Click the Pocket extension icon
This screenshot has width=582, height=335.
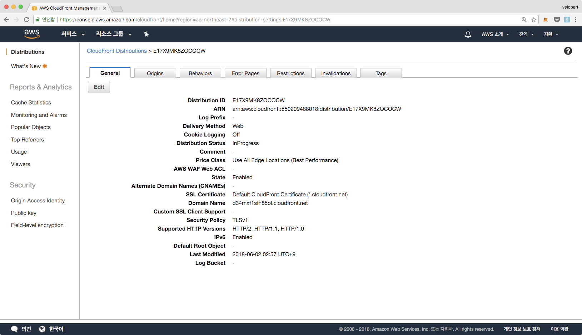click(x=557, y=20)
